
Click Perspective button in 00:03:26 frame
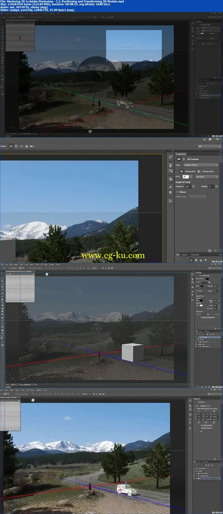[187, 171]
